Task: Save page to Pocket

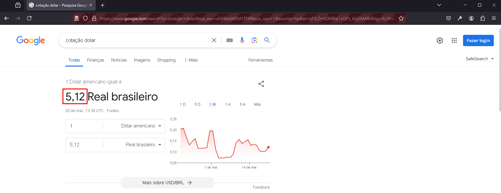Action: click(x=449, y=18)
